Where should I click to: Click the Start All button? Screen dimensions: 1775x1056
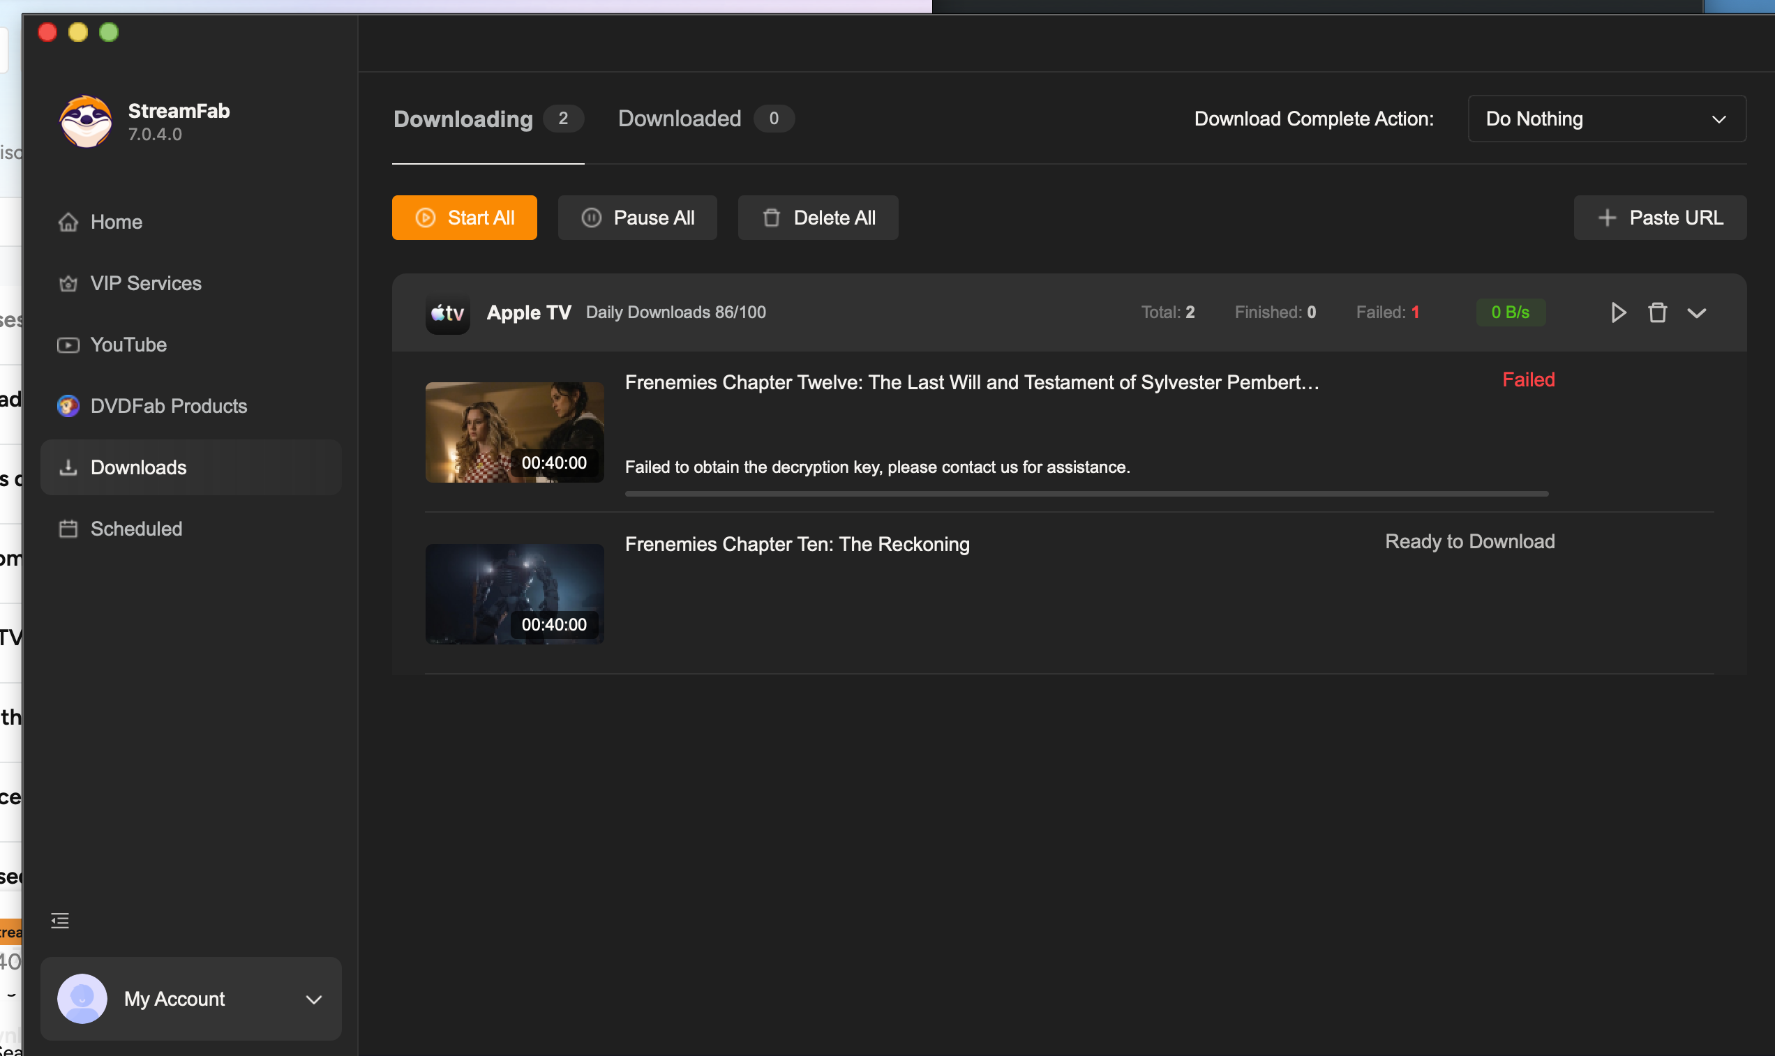tap(464, 218)
